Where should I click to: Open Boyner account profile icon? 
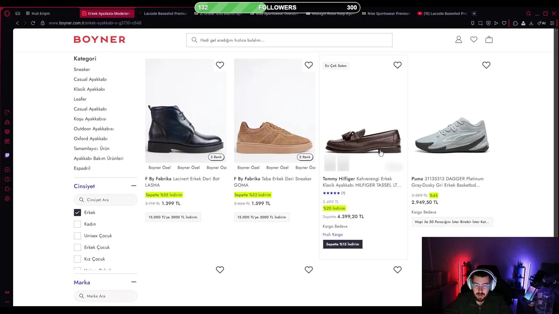(459, 40)
